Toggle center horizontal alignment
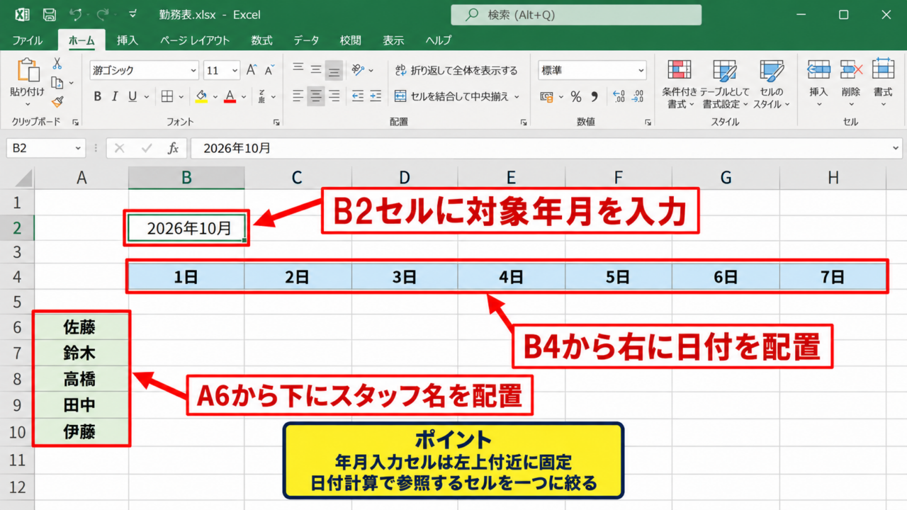This screenshot has height=510, width=907. click(316, 96)
